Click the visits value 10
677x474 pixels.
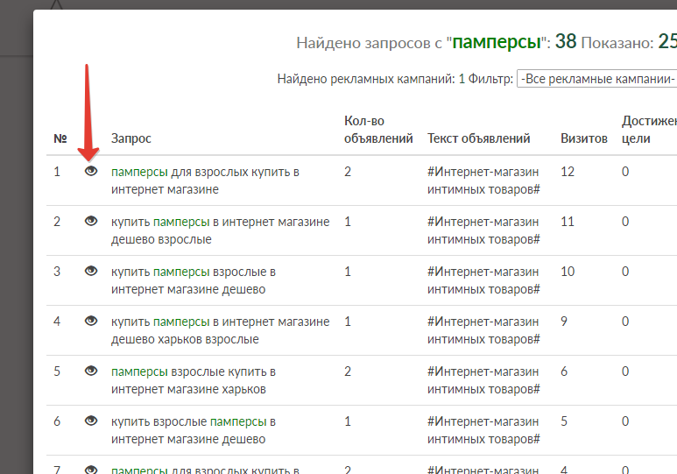568,272
